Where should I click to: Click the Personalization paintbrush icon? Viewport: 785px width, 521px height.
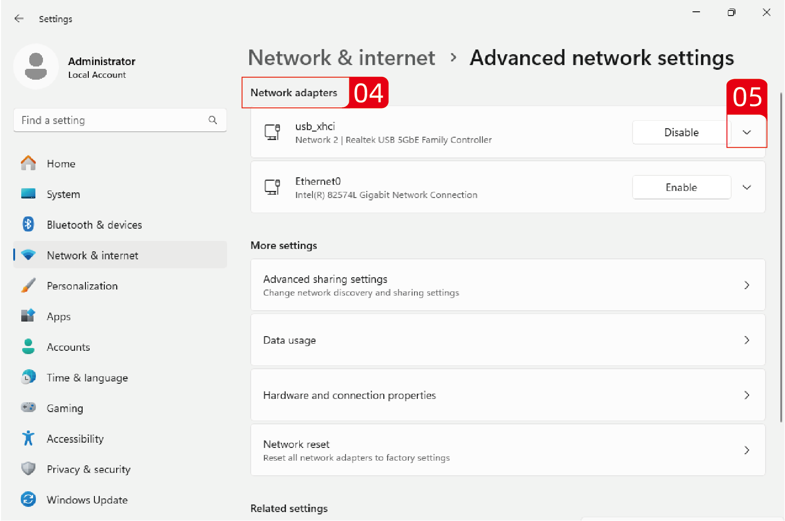(28, 286)
